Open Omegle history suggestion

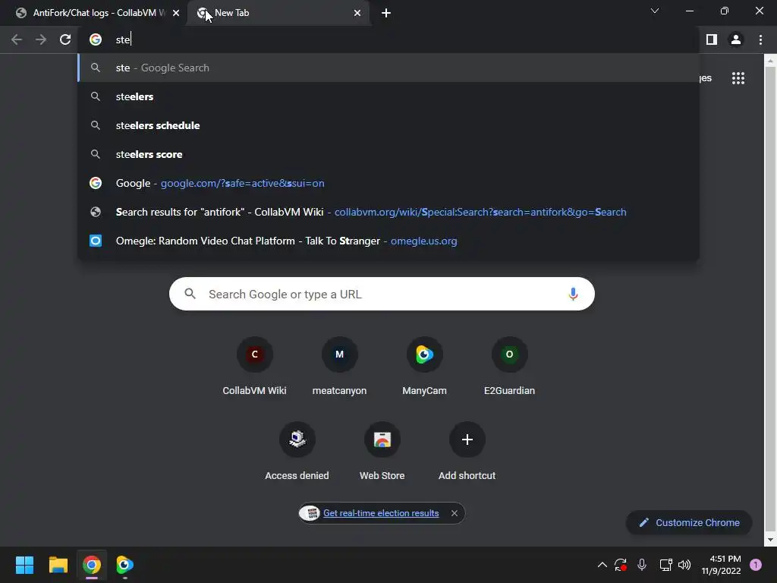coord(388,241)
